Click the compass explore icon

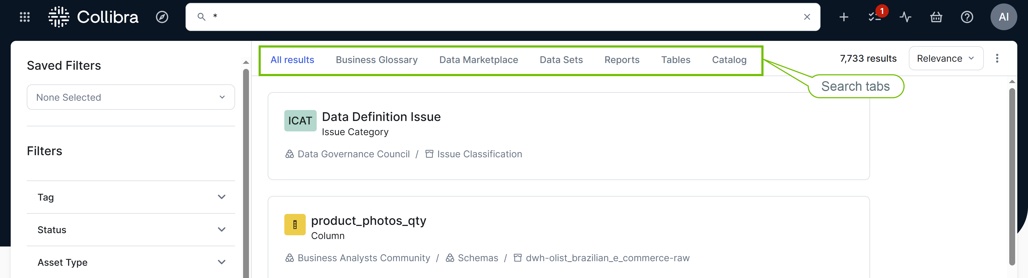click(x=162, y=17)
